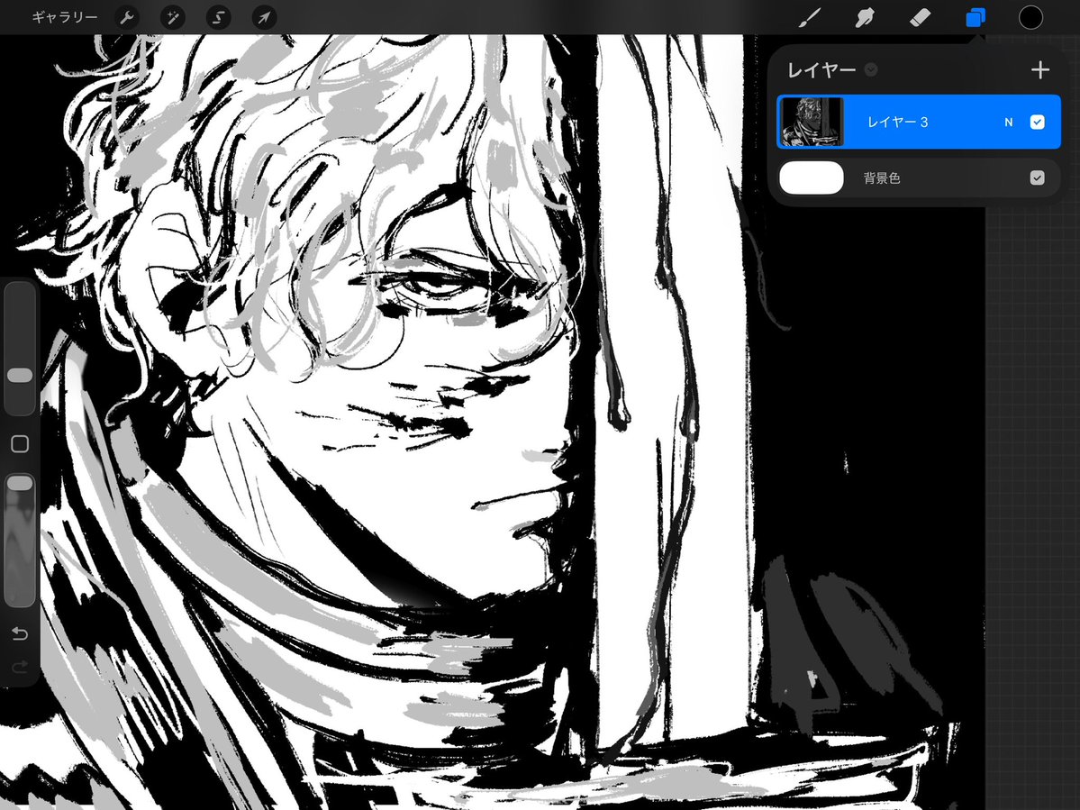Click the brush size slider handle
This screenshot has width=1080, height=810.
coord(19,375)
